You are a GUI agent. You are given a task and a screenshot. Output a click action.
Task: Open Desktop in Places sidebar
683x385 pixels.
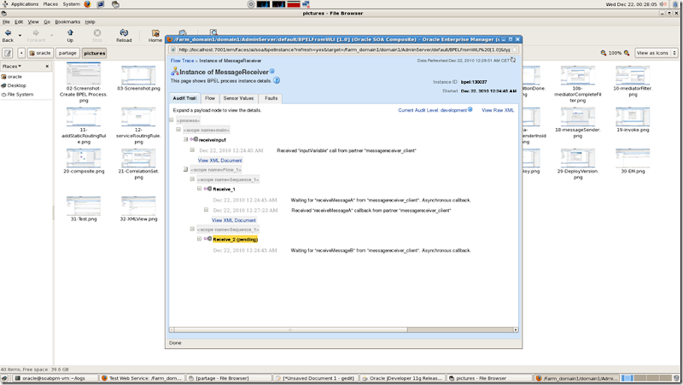(x=16, y=85)
